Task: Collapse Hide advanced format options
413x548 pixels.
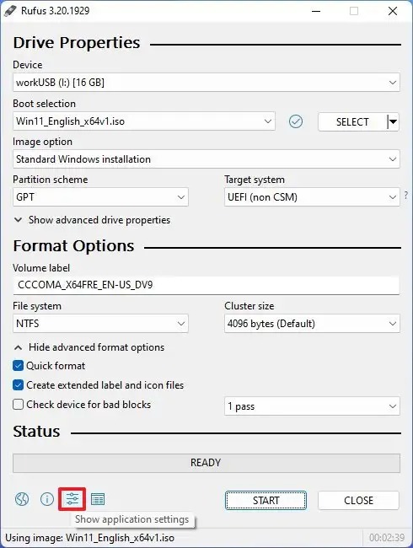Action: point(89,347)
